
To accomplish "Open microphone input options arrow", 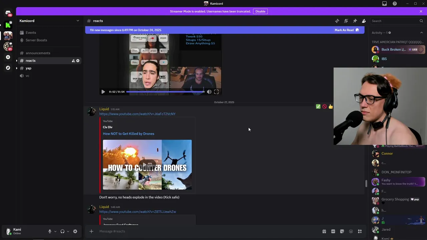I will (55, 231).
